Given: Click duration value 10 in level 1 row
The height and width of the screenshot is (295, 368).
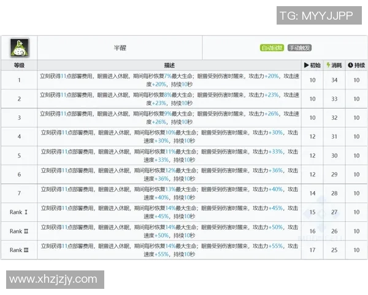Looking at the screenshot, I should (356, 80).
